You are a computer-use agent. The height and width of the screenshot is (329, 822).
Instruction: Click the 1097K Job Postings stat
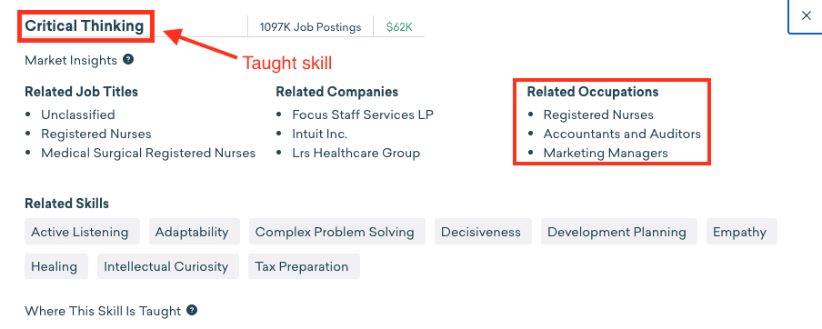click(x=310, y=27)
